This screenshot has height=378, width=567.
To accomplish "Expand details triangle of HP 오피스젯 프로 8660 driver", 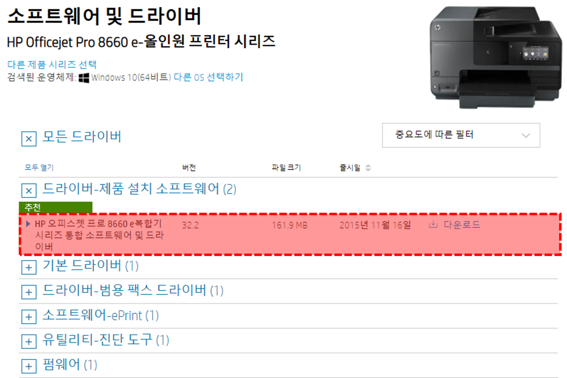I will pos(28,224).
